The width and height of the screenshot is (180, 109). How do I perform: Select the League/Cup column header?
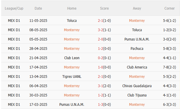pyautogui.click(x=14, y=8)
